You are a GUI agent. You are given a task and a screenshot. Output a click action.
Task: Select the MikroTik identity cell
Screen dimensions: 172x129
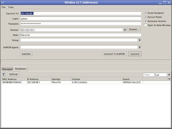(61, 82)
